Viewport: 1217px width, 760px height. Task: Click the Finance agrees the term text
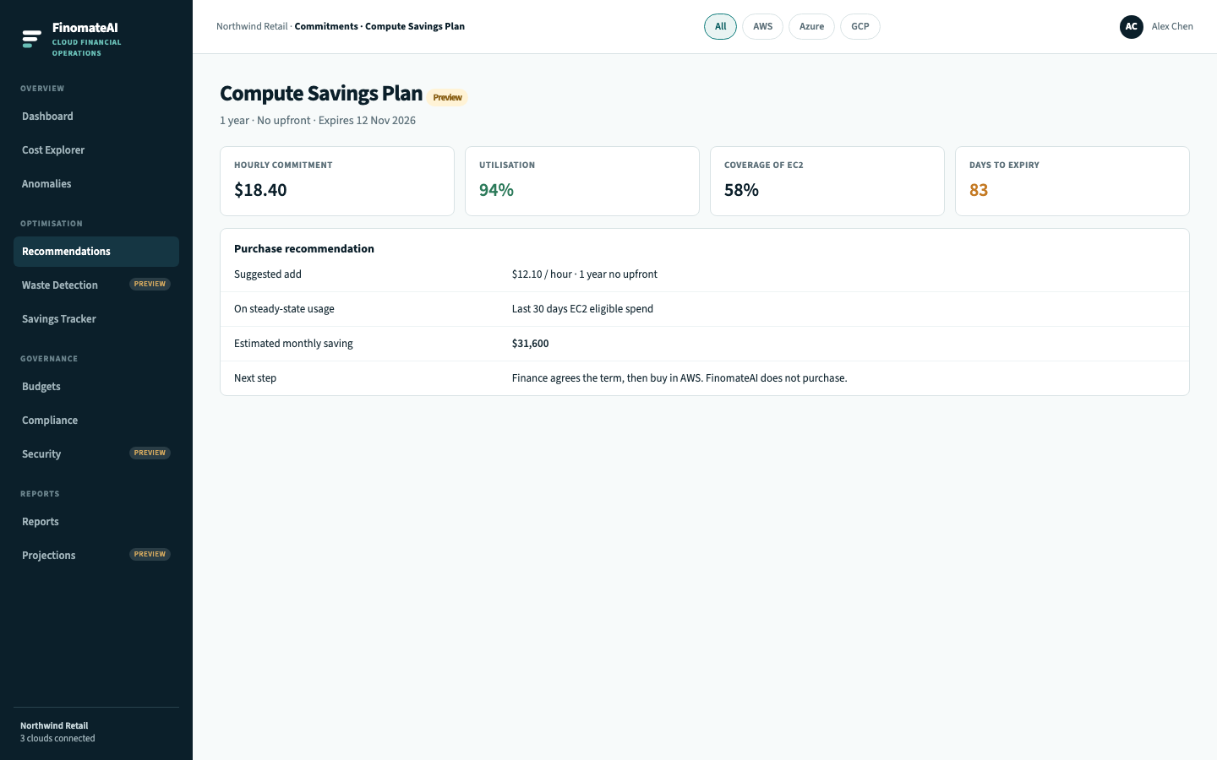[x=679, y=378]
